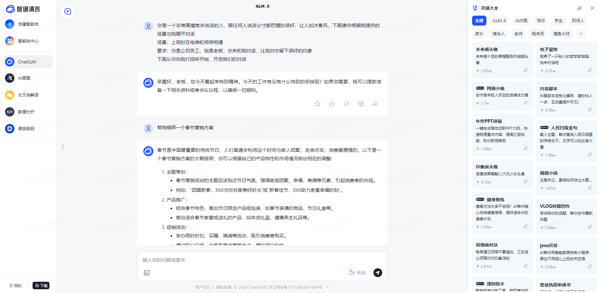Select the 家长 category tab
The width and height of the screenshot is (601, 293).
pos(479,34)
